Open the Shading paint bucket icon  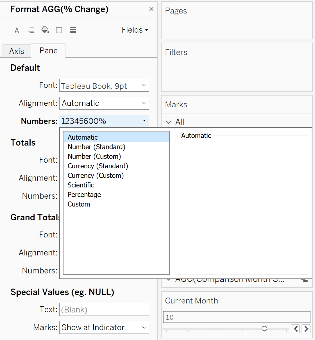(x=45, y=30)
